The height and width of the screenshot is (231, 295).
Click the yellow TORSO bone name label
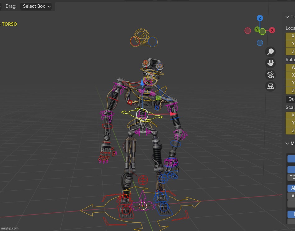point(9,24)
